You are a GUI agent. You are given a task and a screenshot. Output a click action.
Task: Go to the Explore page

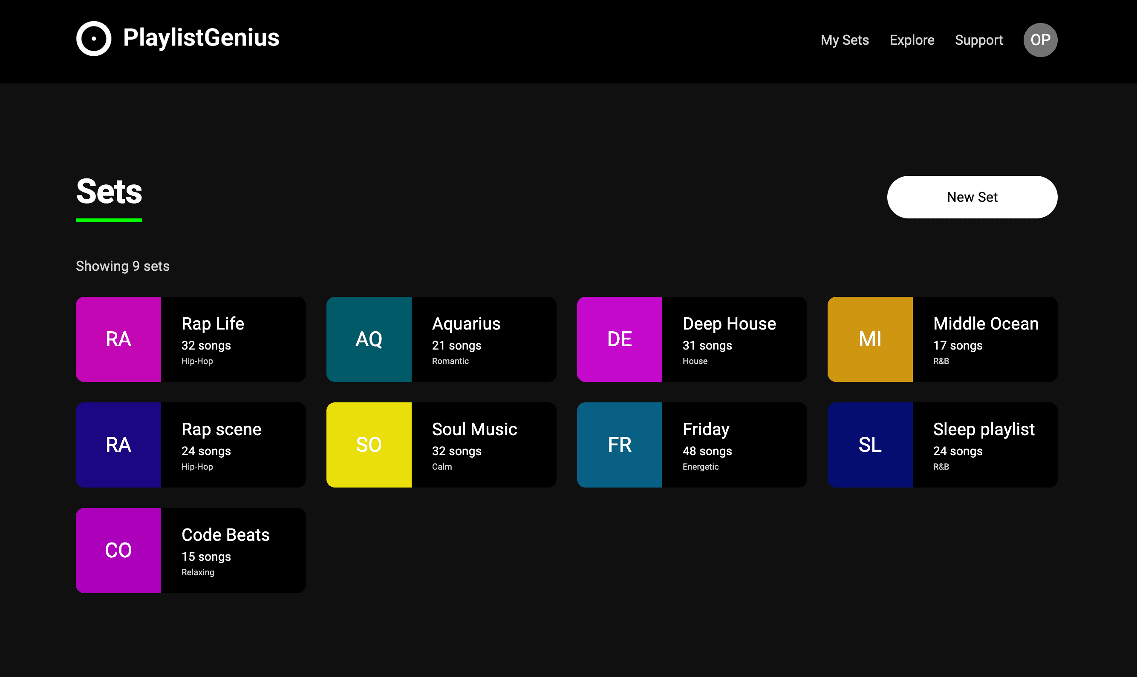click(x=912, y=40)
